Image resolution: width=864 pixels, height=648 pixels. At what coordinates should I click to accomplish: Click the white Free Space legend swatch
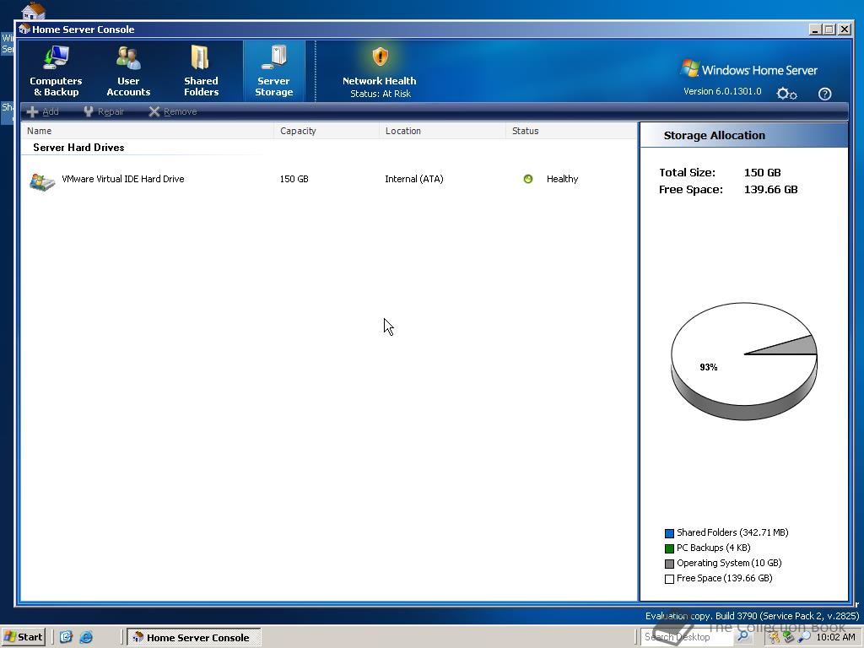tap(669, 579)
